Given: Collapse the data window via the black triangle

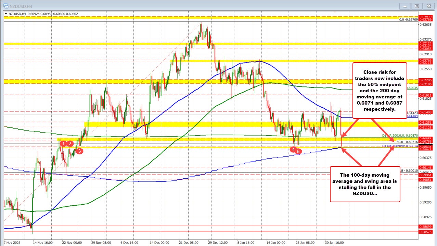Looking at the screenshot, I should [x=5, y=14].
